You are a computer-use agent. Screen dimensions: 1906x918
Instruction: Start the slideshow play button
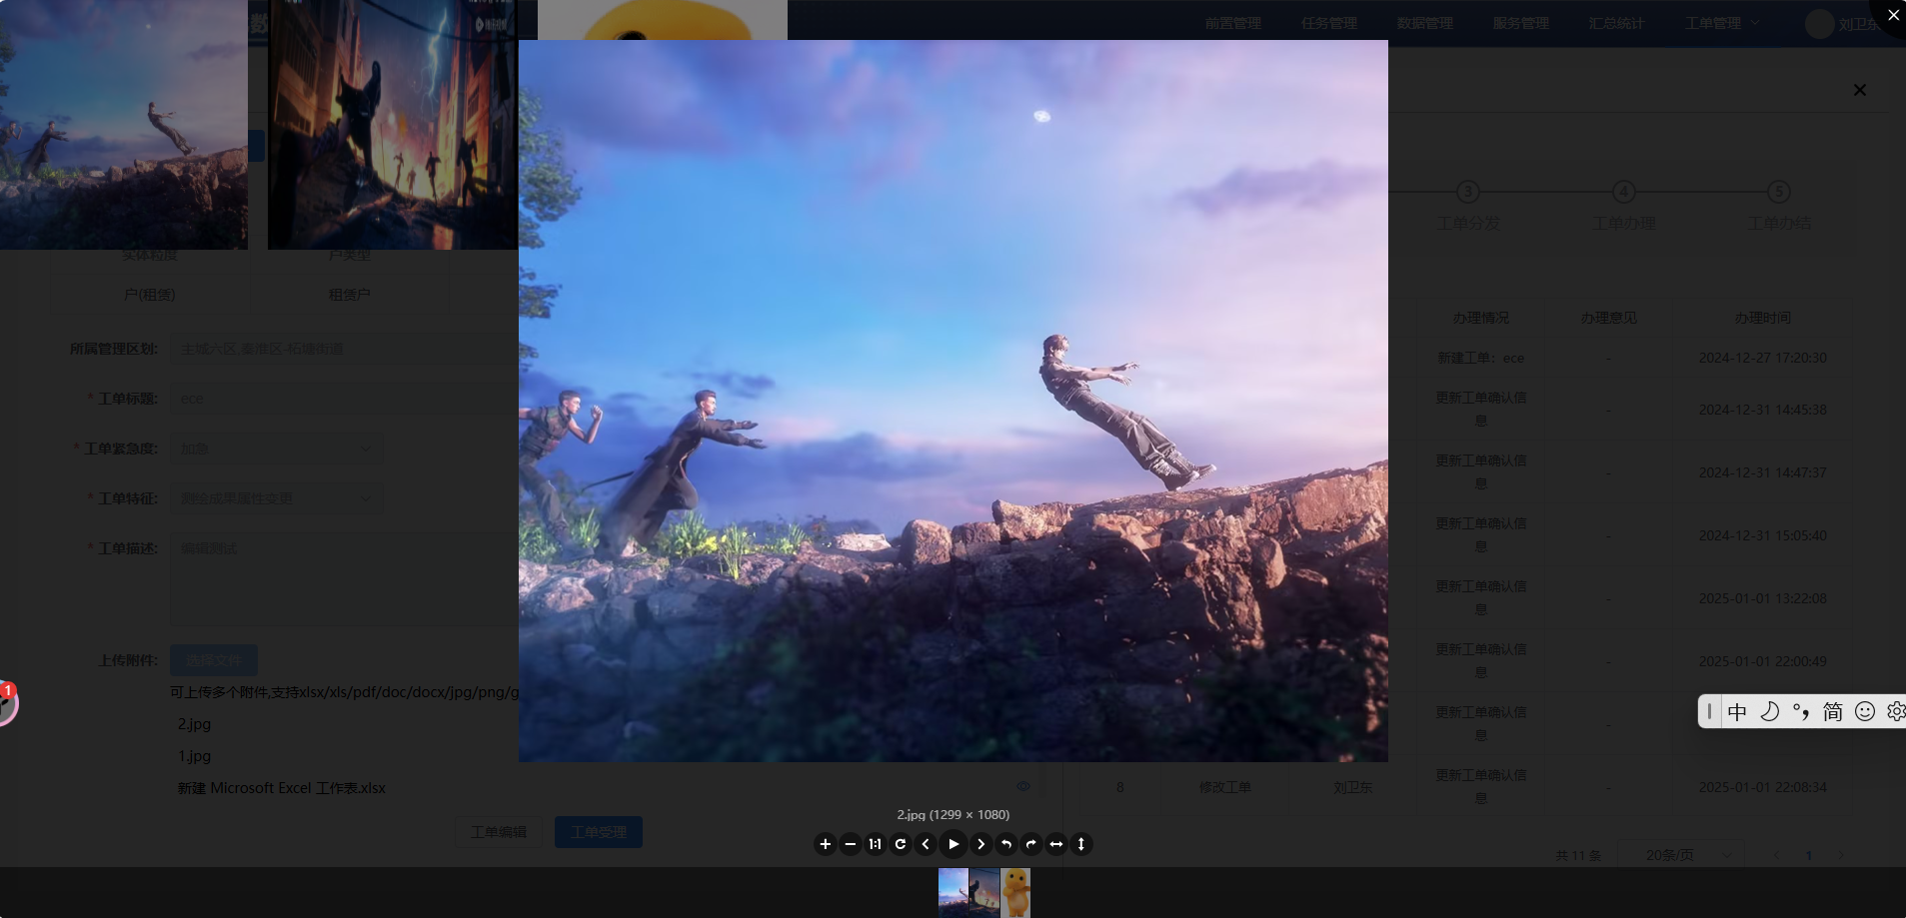[x=953, y=844]
